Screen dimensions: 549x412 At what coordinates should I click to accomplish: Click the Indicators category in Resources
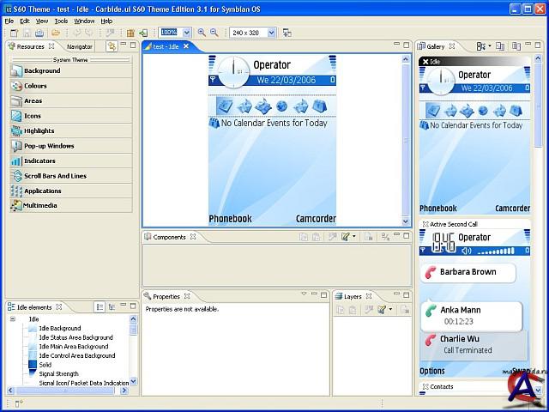(39, 161)
